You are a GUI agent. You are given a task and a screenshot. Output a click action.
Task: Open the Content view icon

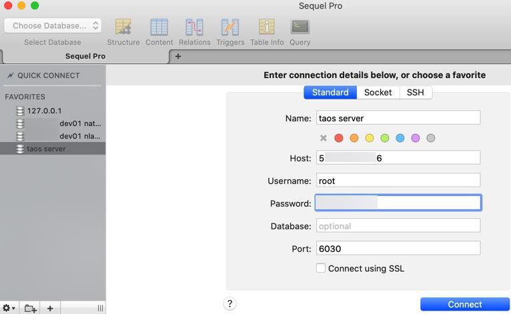159,27
